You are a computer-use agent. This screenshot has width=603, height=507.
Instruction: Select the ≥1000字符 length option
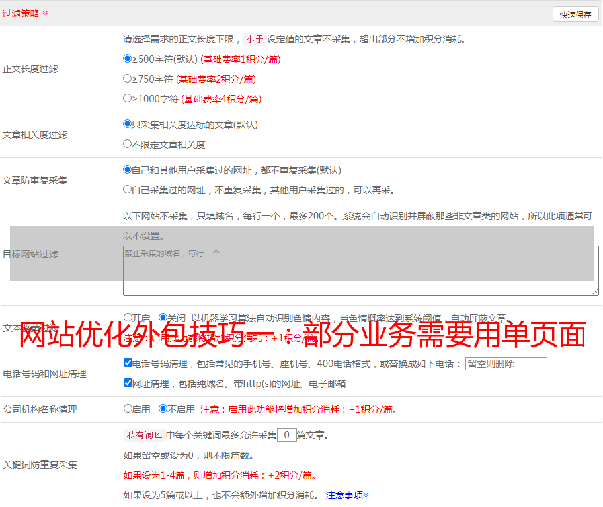click(128, 98)
